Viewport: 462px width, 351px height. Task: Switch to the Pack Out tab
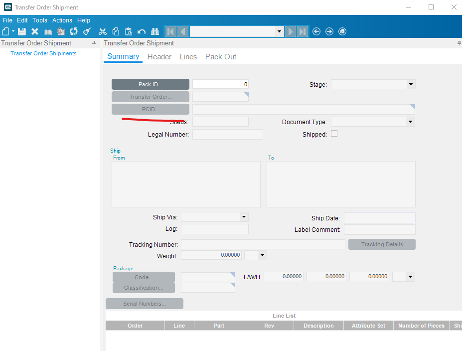[x=221, y=56]
